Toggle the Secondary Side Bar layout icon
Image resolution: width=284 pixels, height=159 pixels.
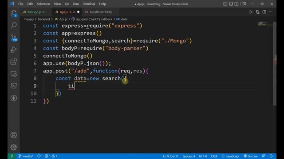tap(237, 4)
